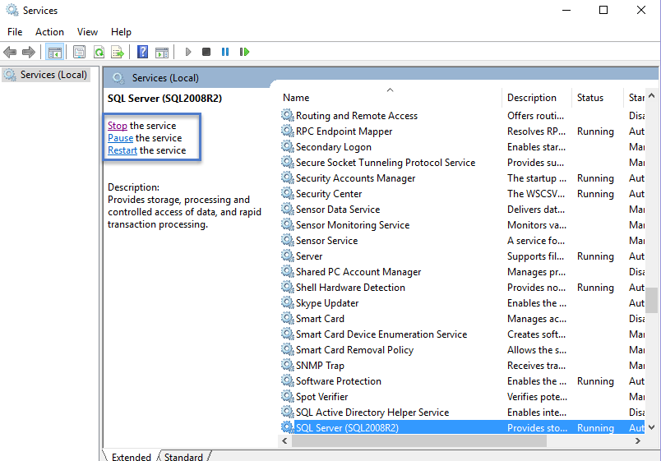Select SQL Active Directory Helper Service
The image size is (661, 461).
click(x=462, y=412)
